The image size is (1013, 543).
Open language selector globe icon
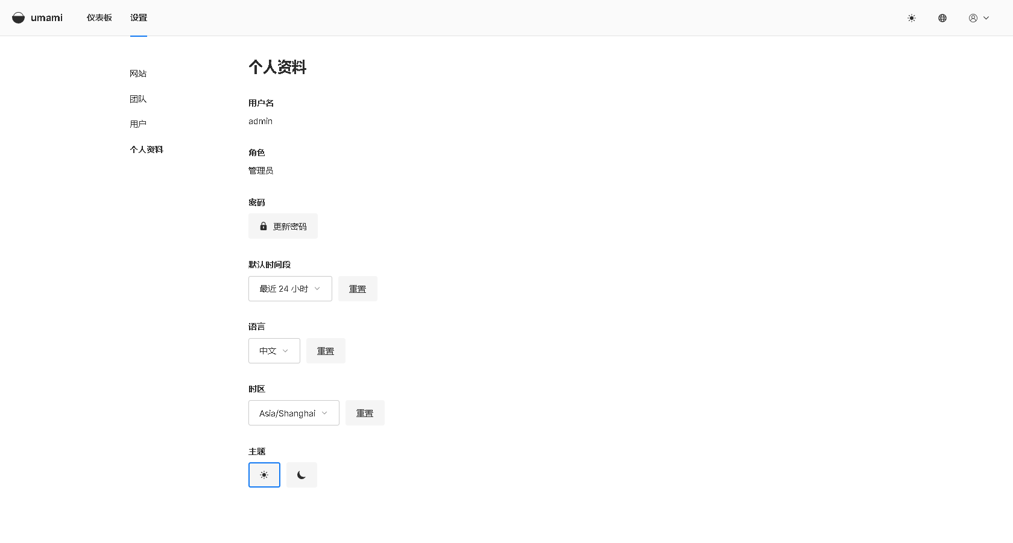pos(942,18)
